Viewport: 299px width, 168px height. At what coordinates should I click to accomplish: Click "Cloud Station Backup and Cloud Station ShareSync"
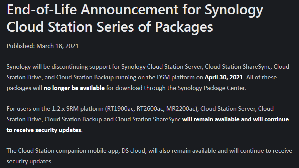pyautogui.click(x=112, y=119)
